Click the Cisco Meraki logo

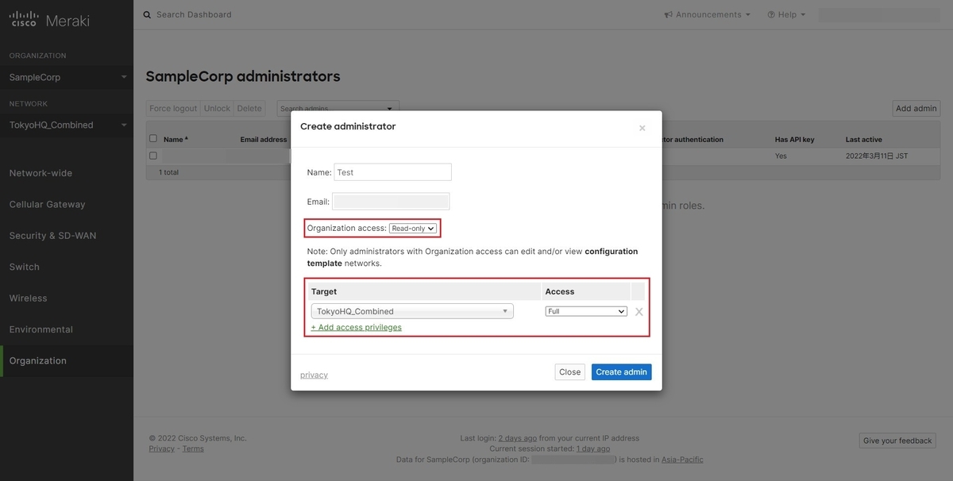[x=49, y=20]
